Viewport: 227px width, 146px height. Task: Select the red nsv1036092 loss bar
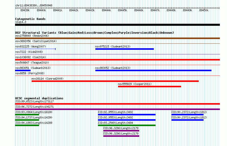[x=117, y=60]
